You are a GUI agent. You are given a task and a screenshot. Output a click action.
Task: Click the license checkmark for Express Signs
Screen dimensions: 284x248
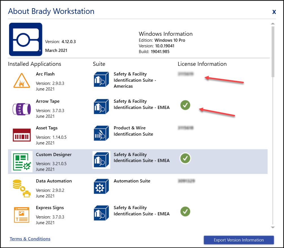[x=185, y=211]
